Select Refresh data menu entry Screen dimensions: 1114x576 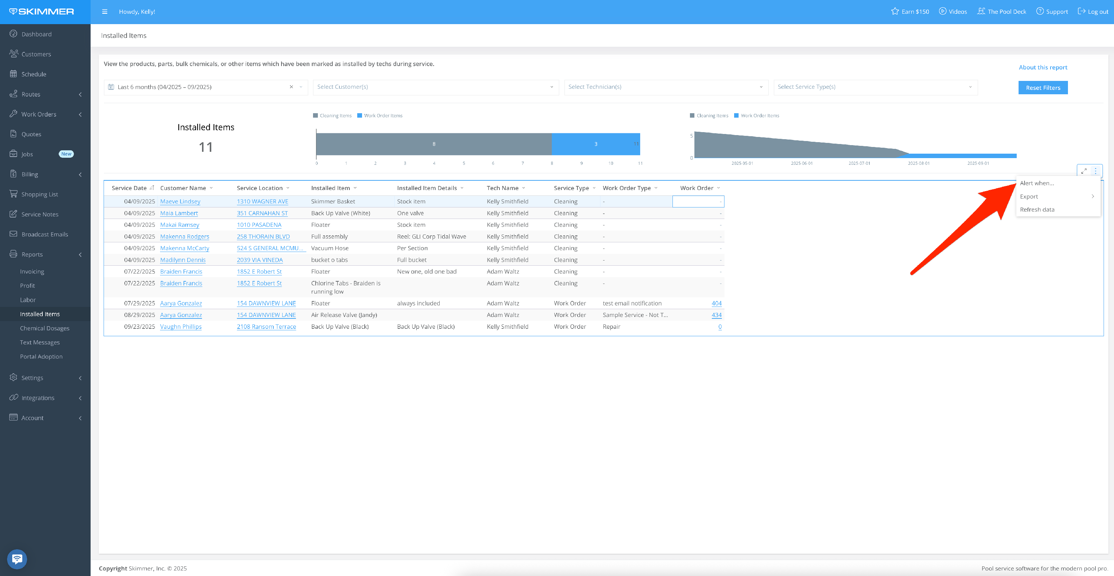[x=1037, y=210]
